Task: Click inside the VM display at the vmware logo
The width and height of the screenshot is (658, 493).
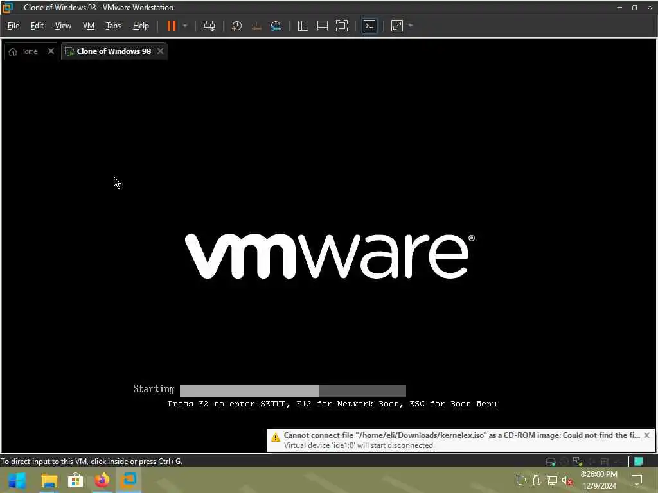Action: (x=330, y=256)
